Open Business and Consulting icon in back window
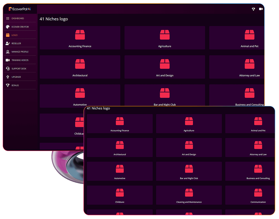The width and height of the screenshot is (279, 219). [250, 93]
